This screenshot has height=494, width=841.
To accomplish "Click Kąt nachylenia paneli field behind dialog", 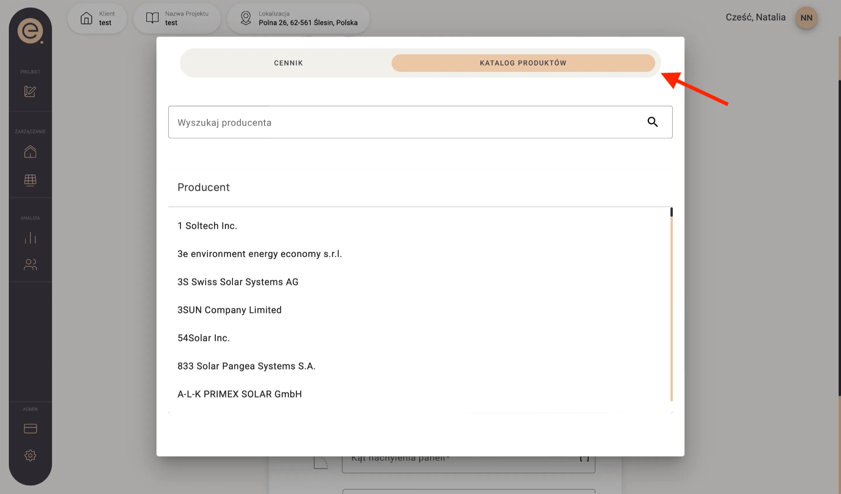I will (468, 465).
